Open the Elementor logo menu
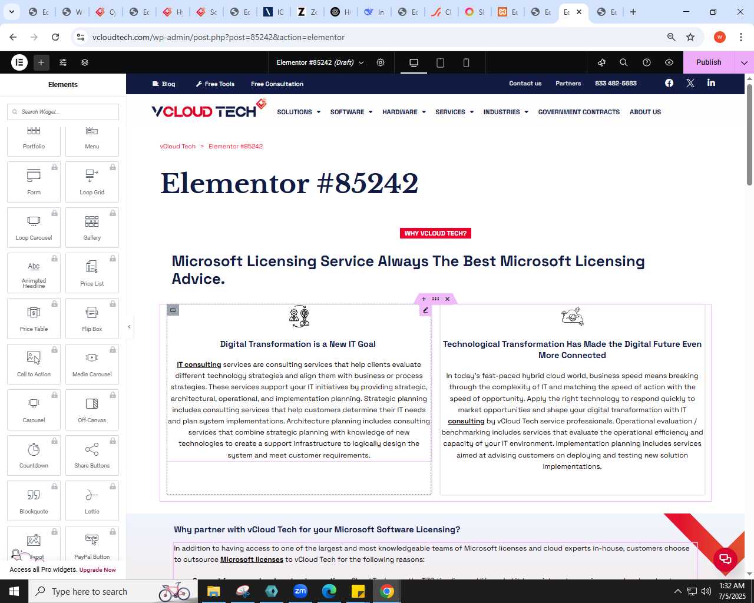This screenshot has width=754, height=603. coord(19,62)
